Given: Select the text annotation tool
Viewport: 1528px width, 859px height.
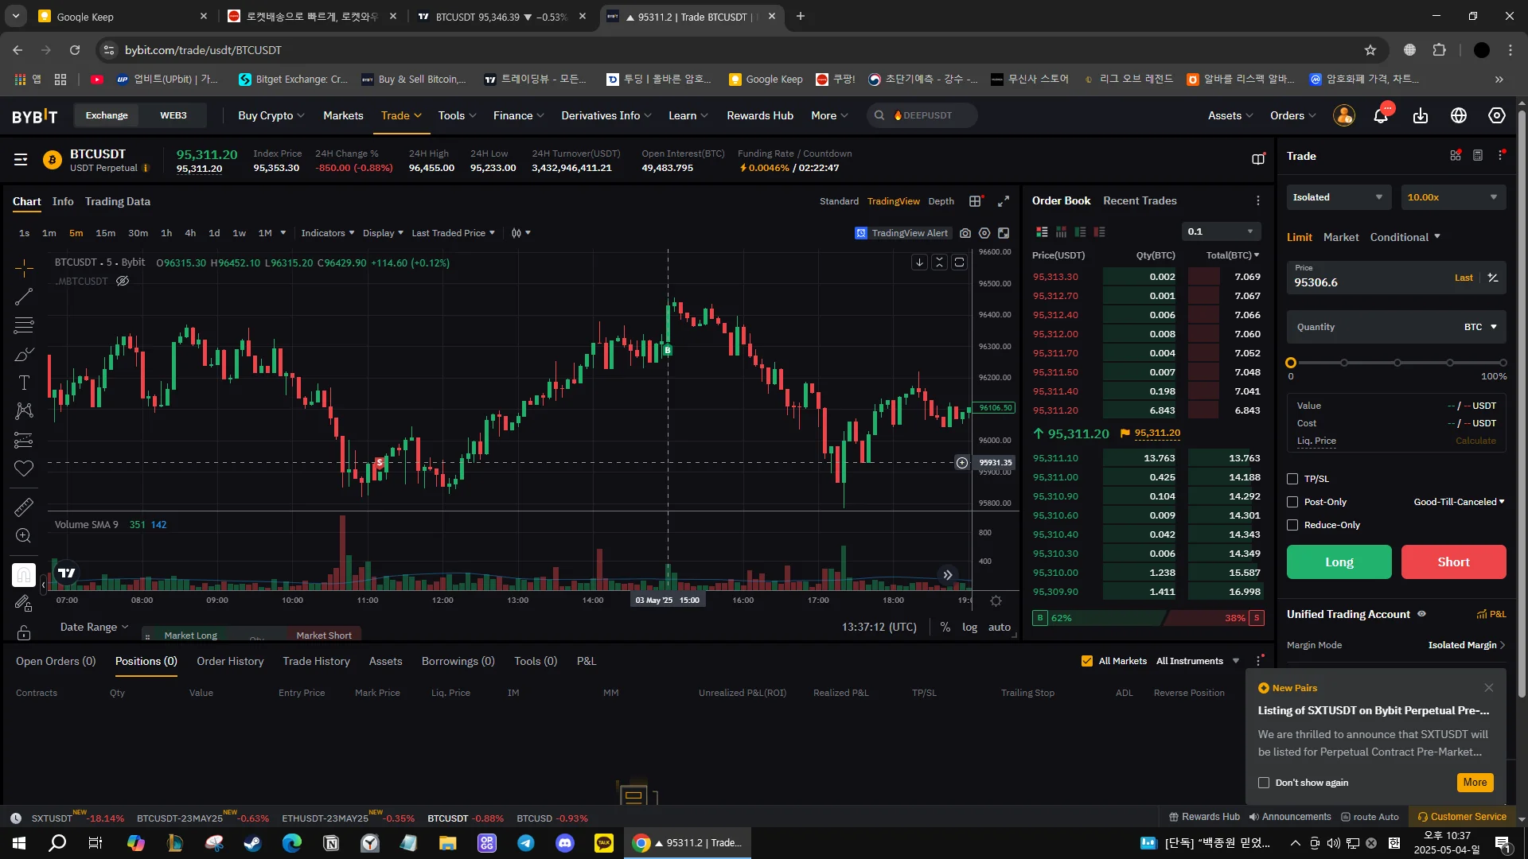Looking at the screenshot, I should pyautogui.click(x=24, y=383).
